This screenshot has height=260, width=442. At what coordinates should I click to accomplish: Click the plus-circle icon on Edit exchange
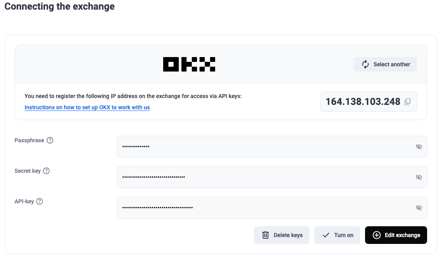(x=377, y=235)
